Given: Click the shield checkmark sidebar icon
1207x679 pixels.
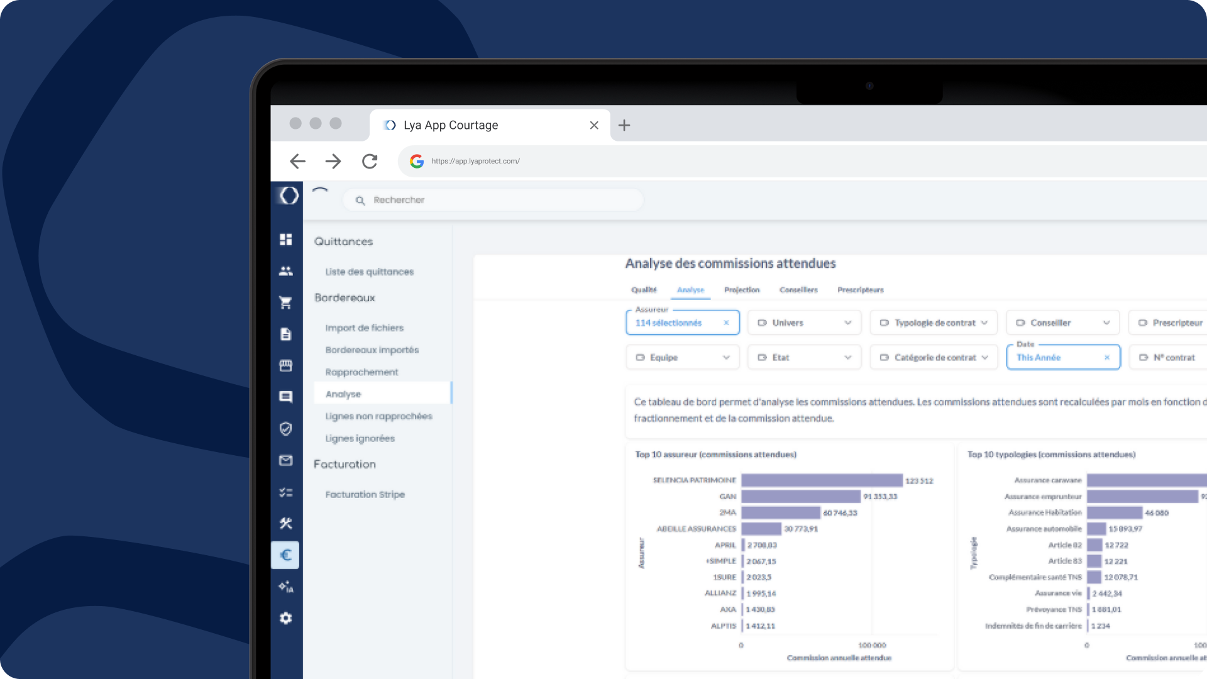Looking at the screenshot, I should tap(285, 429).
